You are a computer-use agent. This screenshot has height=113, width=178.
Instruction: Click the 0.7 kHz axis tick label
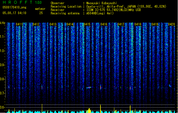tap(2, 93)
